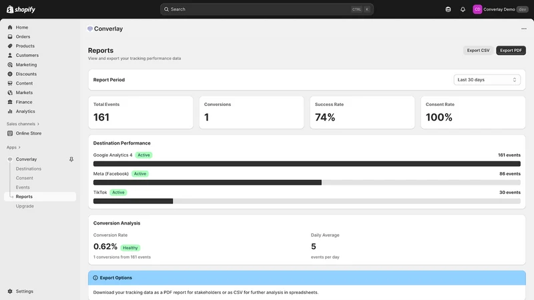Viewport: 534px width, 300px height.
Task: Go to Consent in Converlay menu
Action: (x=24, y=178)
